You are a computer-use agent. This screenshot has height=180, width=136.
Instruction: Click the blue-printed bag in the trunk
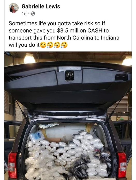click(x=37, y=137)
